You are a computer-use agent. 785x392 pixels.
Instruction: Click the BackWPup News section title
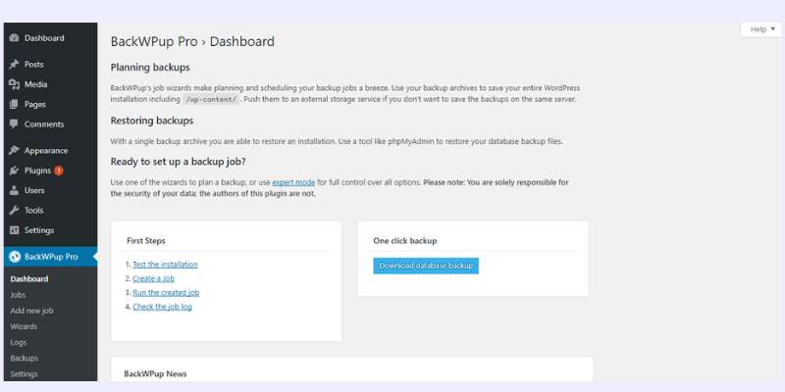point(155,374)
